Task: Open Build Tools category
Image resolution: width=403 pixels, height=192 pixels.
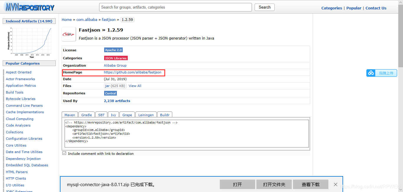Action: click(x=14, y=92)
